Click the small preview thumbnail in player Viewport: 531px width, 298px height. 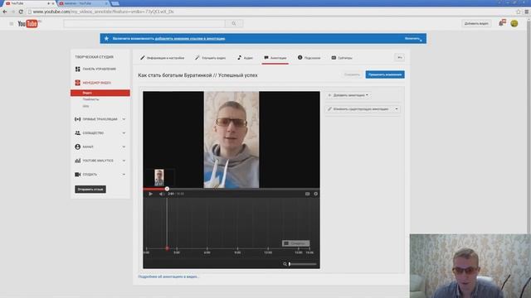(x=159, y=177)
